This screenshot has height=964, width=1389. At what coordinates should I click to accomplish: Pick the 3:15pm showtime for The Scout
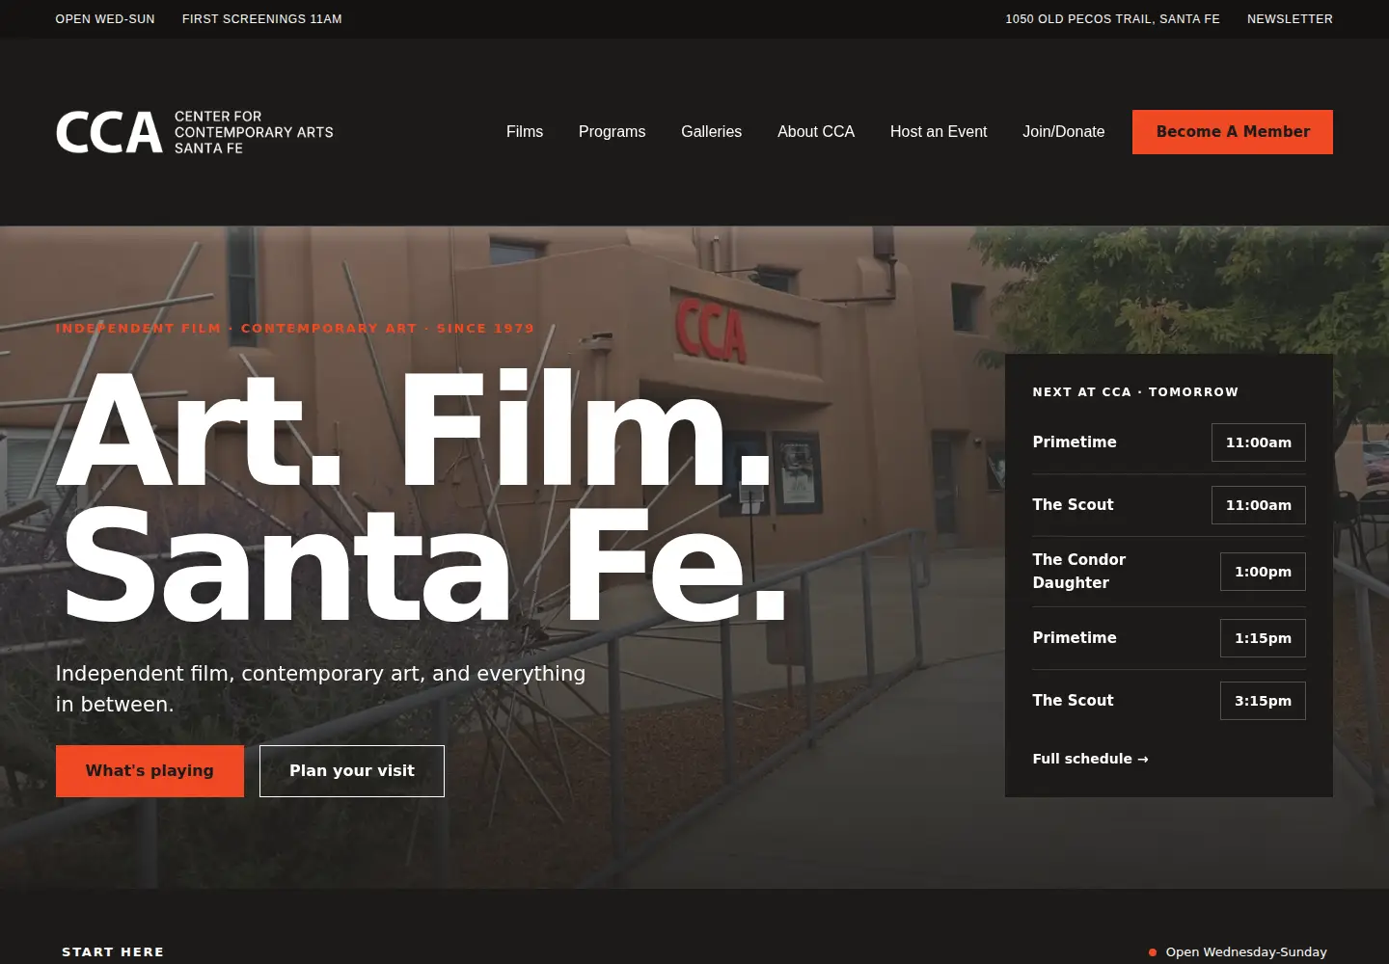point(1263,701)
